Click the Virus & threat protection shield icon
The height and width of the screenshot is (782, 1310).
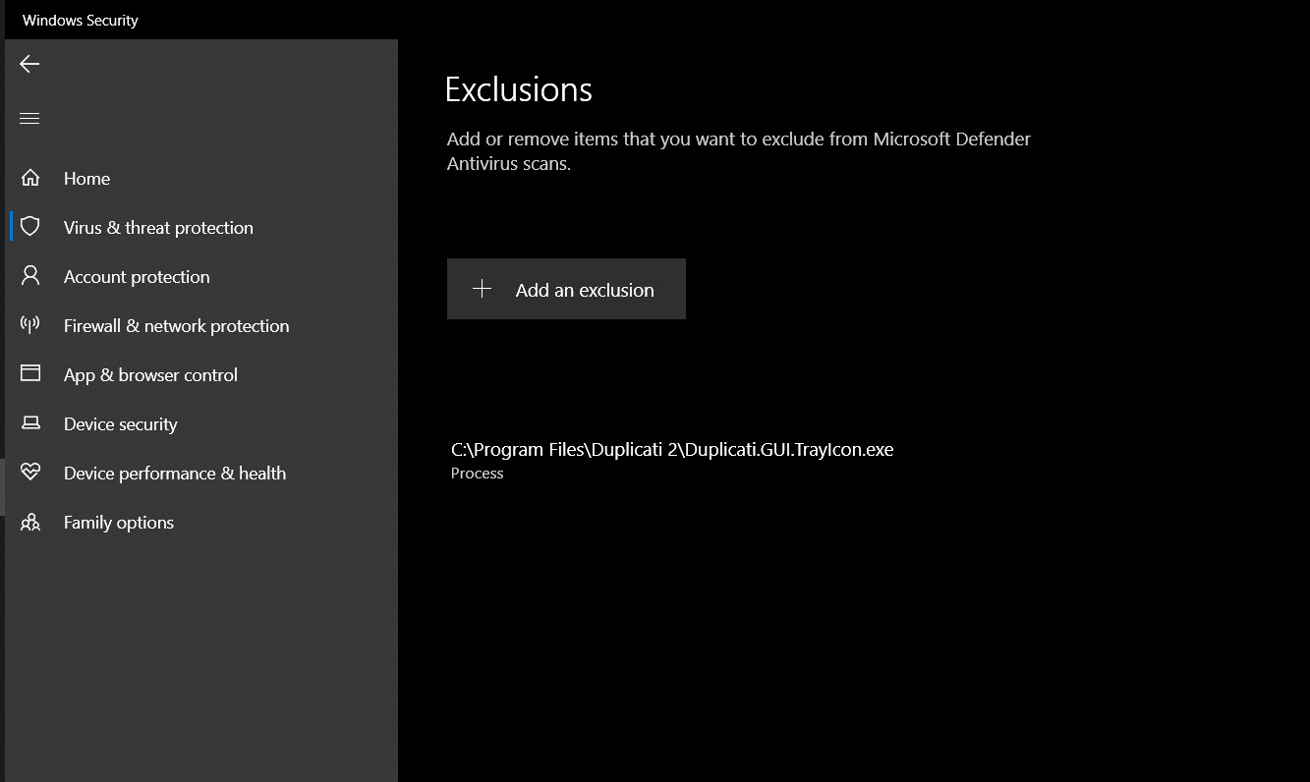point(30,227)
